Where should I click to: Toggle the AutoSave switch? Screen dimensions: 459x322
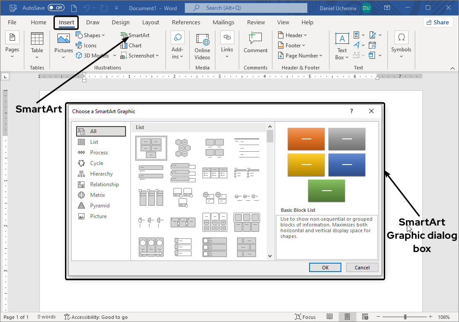click(x=56, y=8)
